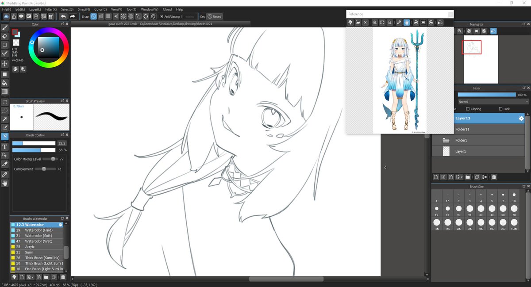
Task: Enable the circle snap icon
Action: point(131,16)
